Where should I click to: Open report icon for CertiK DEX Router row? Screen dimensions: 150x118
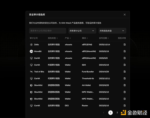tap(124, 105)
